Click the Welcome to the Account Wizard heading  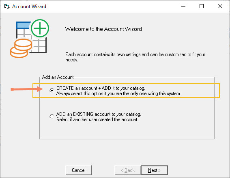[103, 29]
